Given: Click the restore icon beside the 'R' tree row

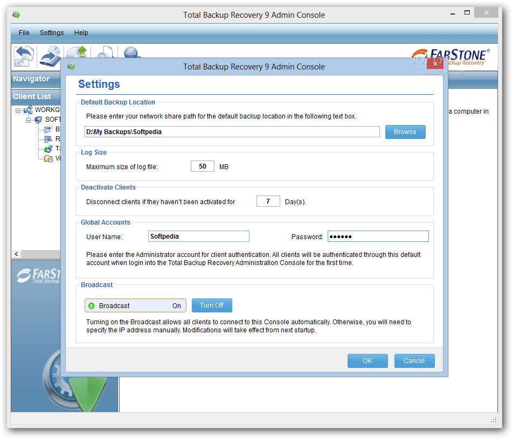Looking at the screenshot, I should click(48, 139).
